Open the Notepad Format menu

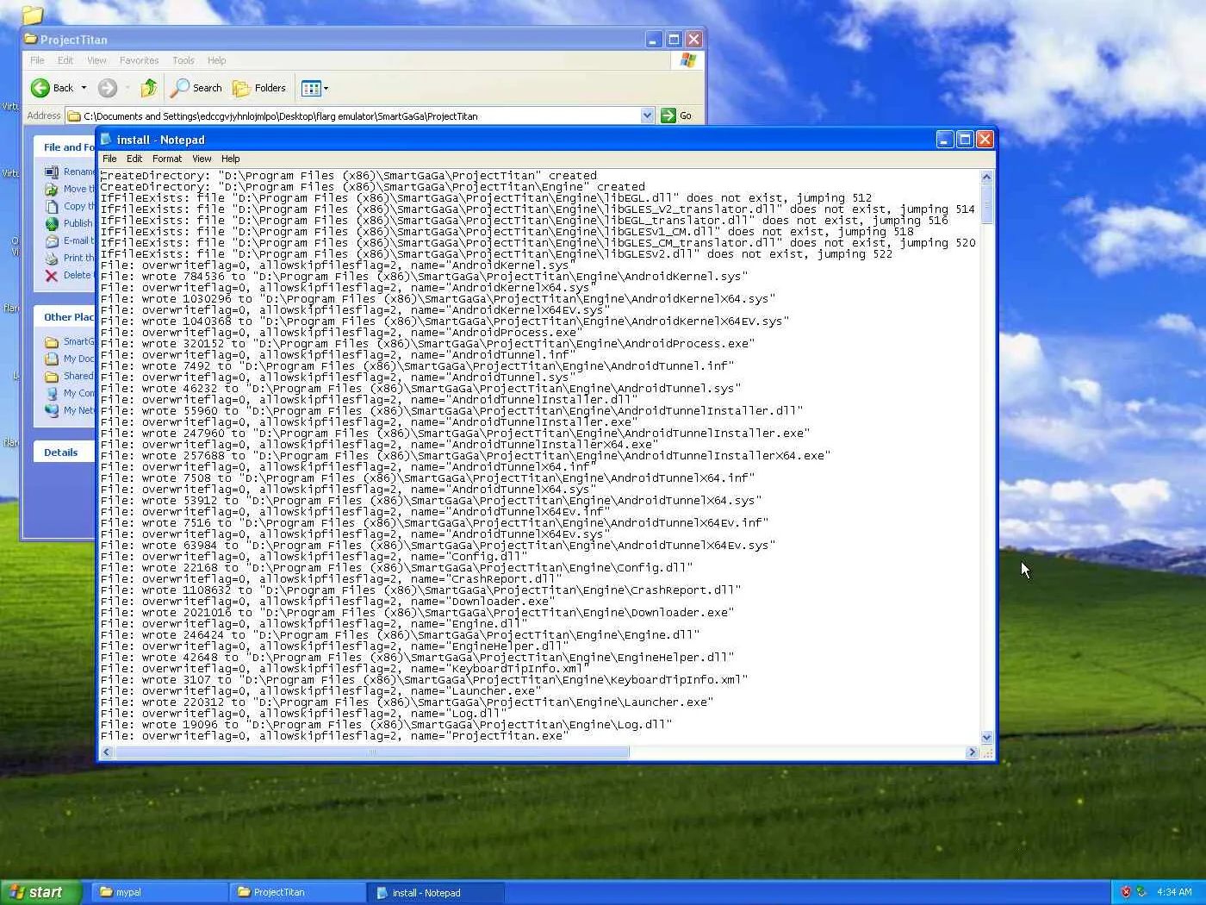point(167,159)
